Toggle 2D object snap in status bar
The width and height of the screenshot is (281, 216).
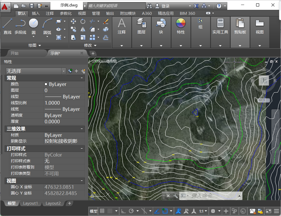(x=165, y=211)
